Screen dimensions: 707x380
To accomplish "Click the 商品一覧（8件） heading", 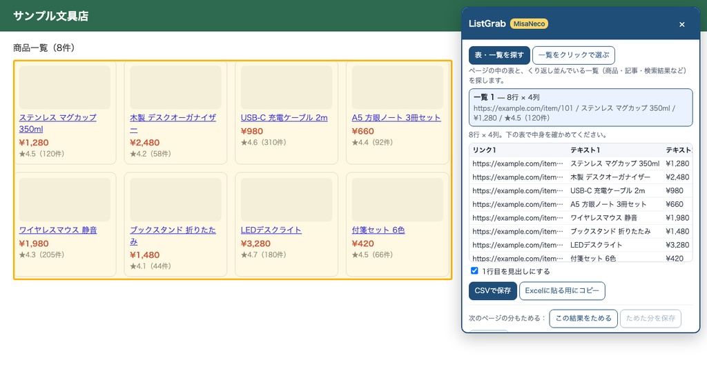I will tap(43, 48).
